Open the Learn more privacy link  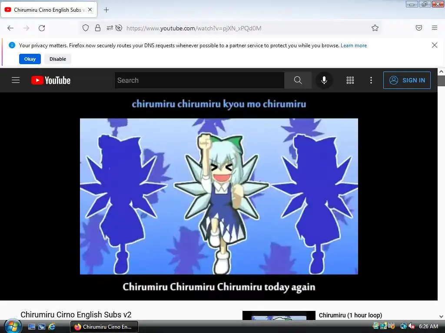(354, 45)
